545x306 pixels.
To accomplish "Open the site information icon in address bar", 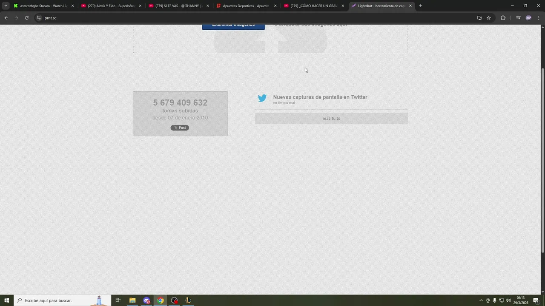I will [39, 18].
